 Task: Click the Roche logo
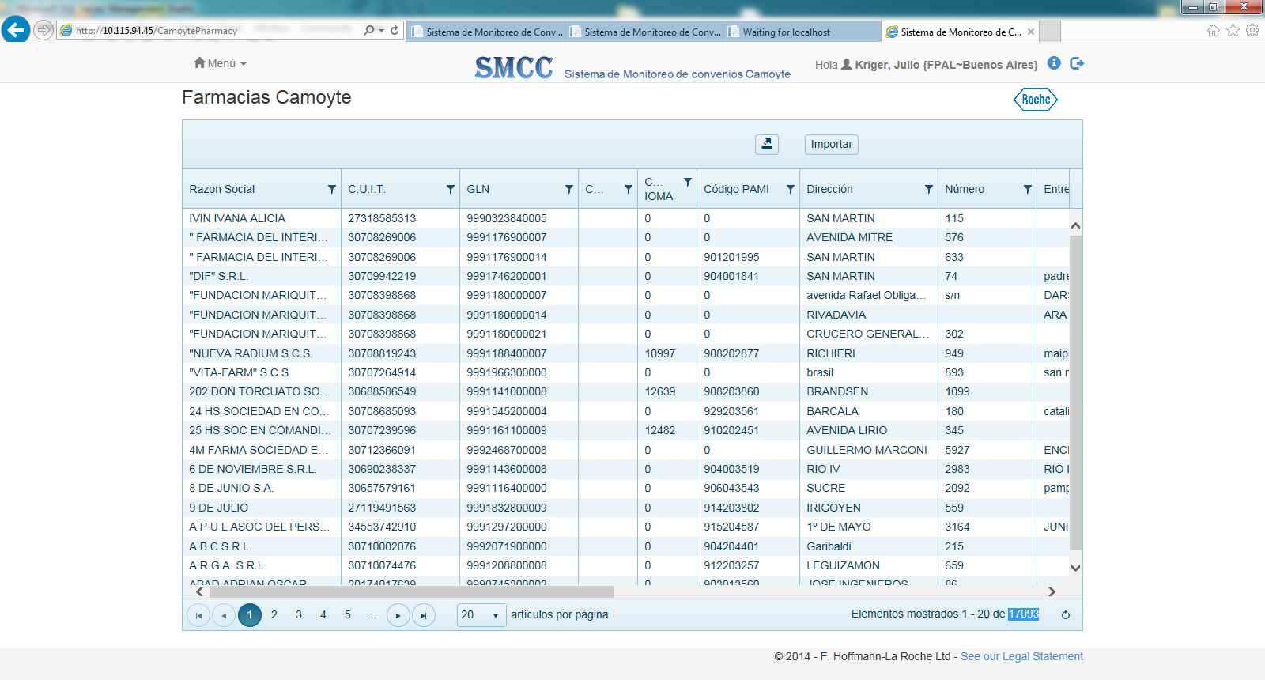pyautogui.click(x=1036, y=100)
